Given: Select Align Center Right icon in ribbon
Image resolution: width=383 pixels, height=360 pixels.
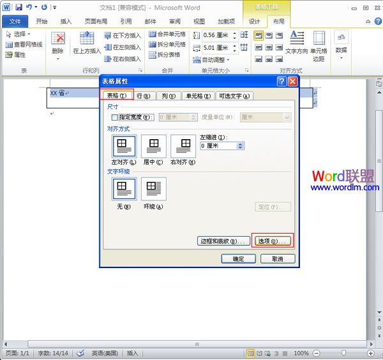Looking at the screenshot, I should (279, 47).
